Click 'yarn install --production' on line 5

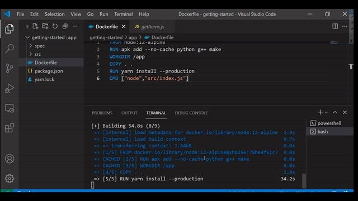coord(158,71)
